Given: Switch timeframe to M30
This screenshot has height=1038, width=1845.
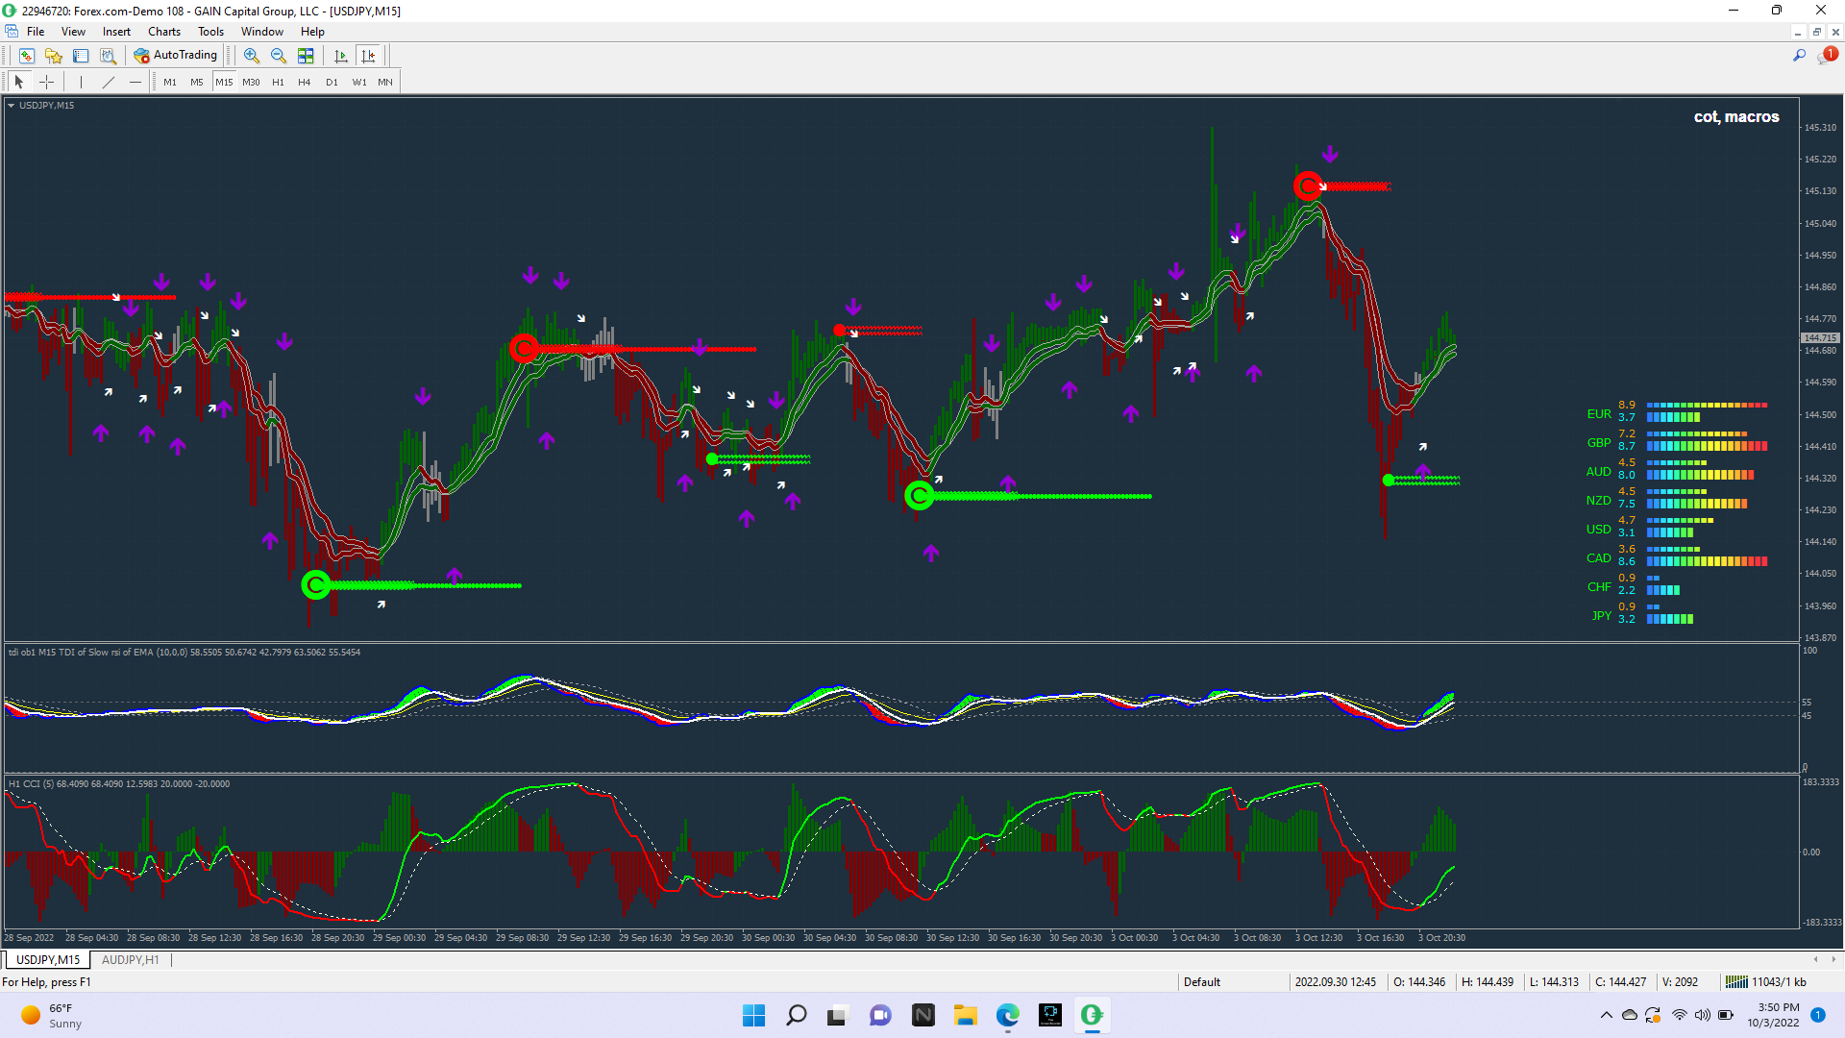Looking at the screenshot, I should pyautogui.click(x=251, y=83).
